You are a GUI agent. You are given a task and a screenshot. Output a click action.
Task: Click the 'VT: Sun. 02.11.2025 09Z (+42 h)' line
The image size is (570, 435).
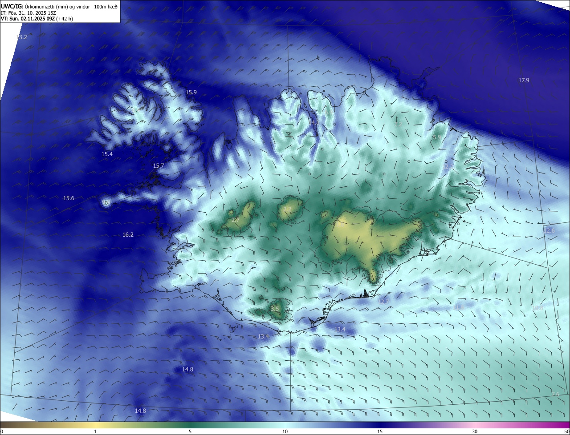(x=37, y=19)
